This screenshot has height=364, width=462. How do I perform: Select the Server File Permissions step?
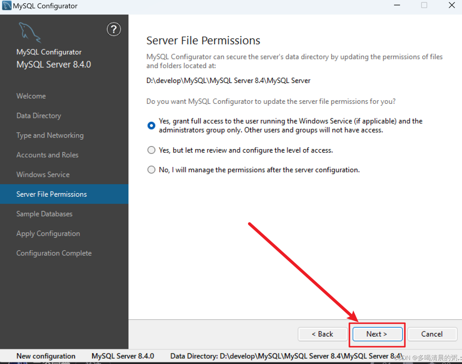[52, 194]
